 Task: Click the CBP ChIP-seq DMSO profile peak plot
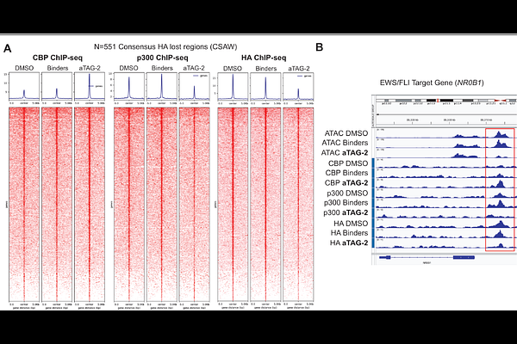coord(24,87)
